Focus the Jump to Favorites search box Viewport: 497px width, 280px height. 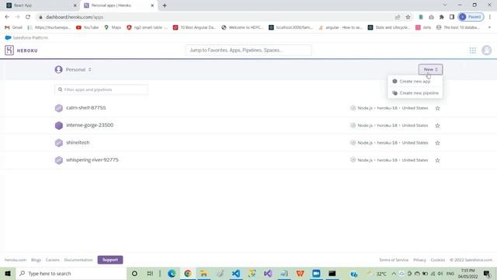248,50
